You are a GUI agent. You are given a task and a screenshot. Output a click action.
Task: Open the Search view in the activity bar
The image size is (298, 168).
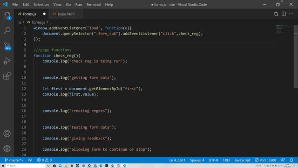[7, 30]
